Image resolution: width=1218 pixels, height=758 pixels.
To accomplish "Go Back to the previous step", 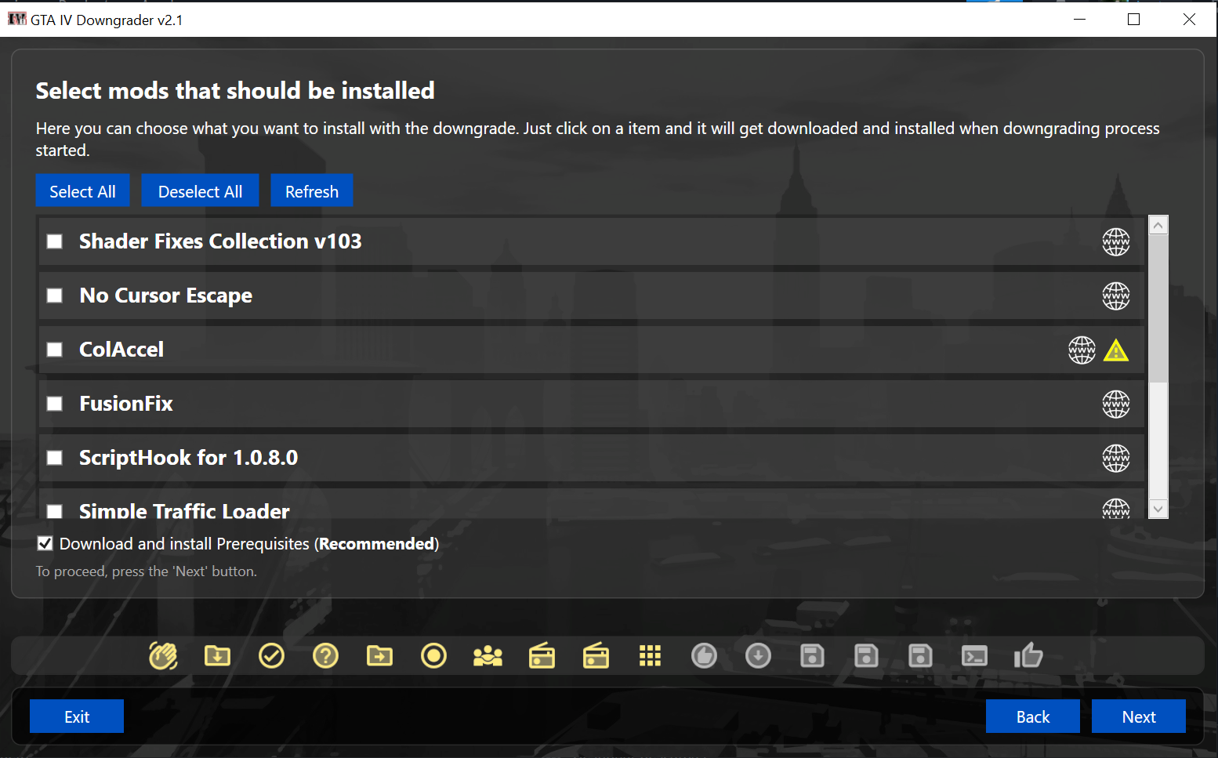I will coord(1033,716).
